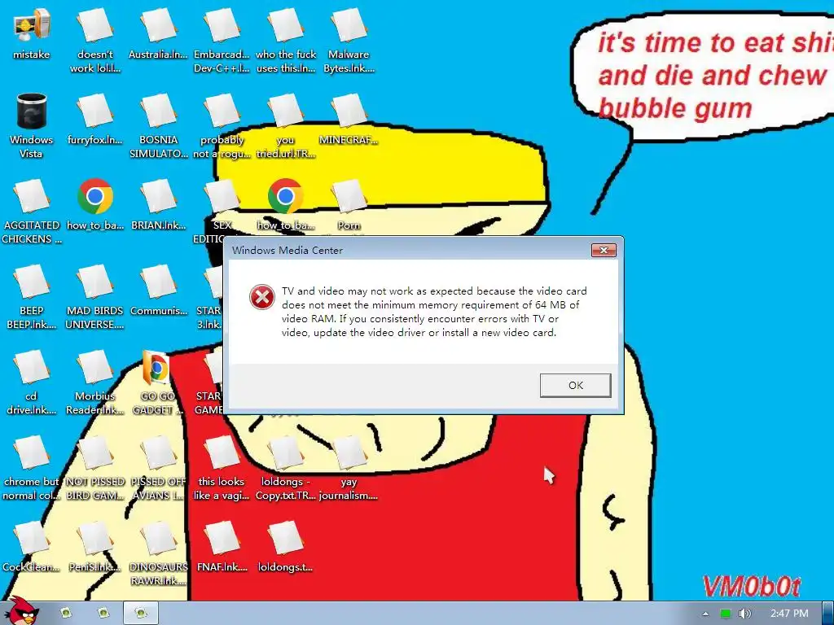Image resolution: width=834 pixels, height=625 pixels.
Task: Click the Show desktop strip beside the clock
Action: click(827, 614)
